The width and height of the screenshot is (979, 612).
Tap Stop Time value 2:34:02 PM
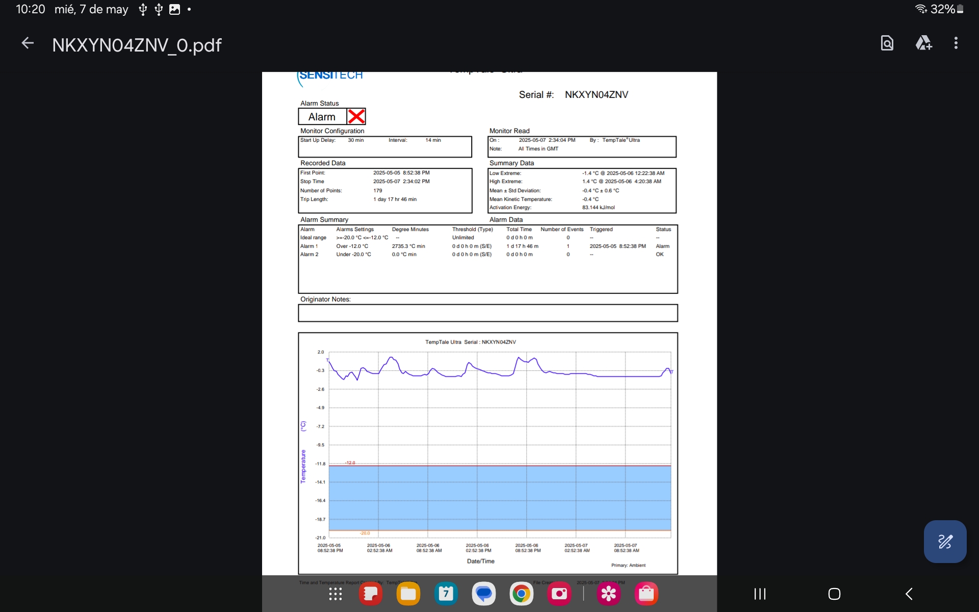pos(401,182)
